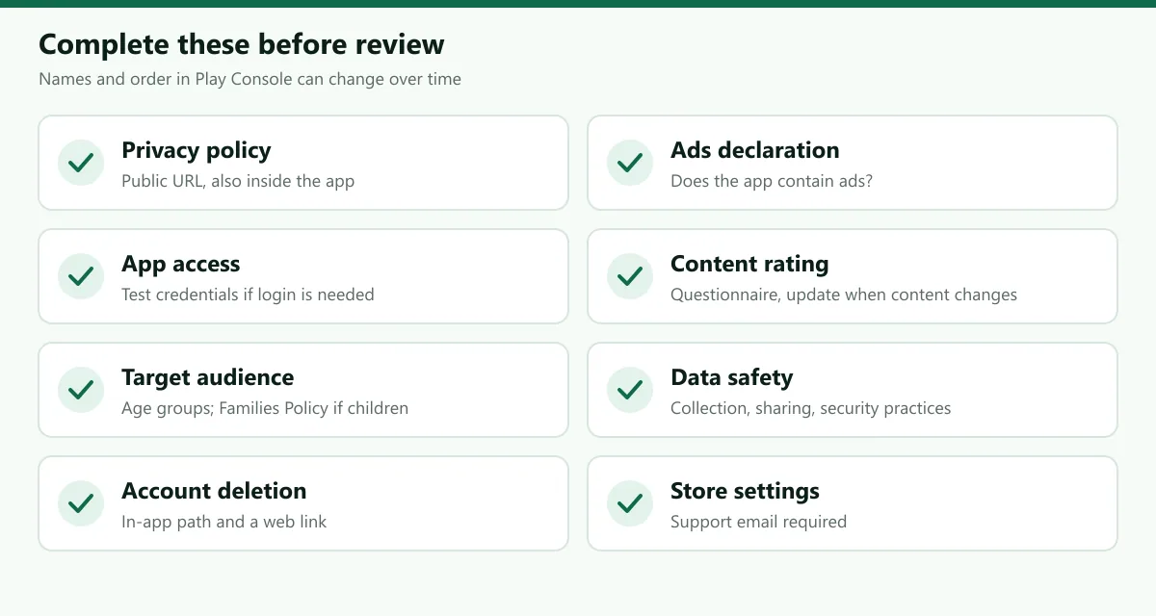Click 'Public URL, also inside the app' text
The height and width of the screenshot is (616, 1156).
pyautogui.click(x=238, y=181)
